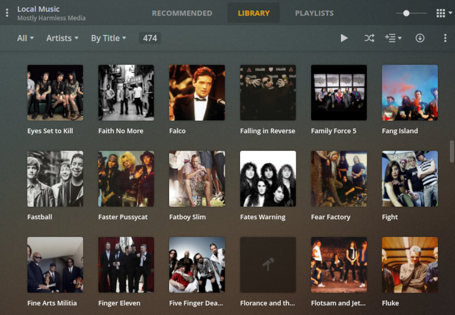Click the Florance placeholder microphone icon
Screen dimensions: 455x315
(268, 265)
